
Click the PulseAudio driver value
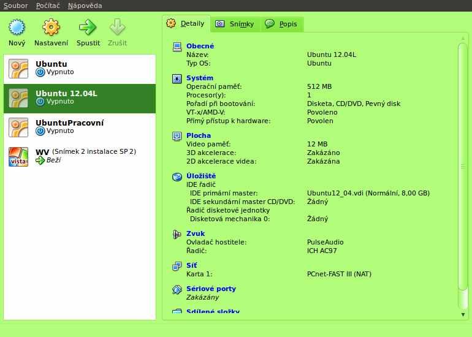[x=325, y=242]
